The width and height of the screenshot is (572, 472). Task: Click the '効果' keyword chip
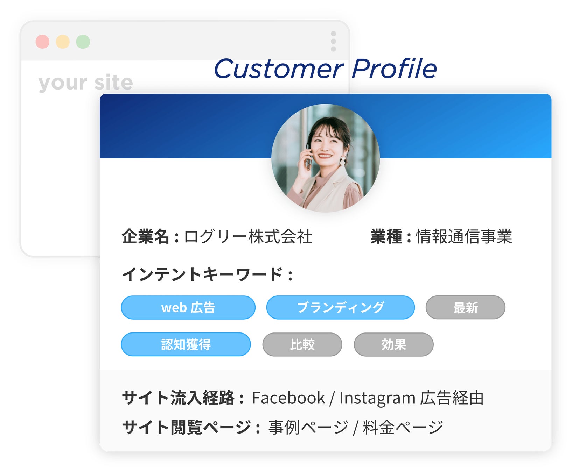[393, 344]
